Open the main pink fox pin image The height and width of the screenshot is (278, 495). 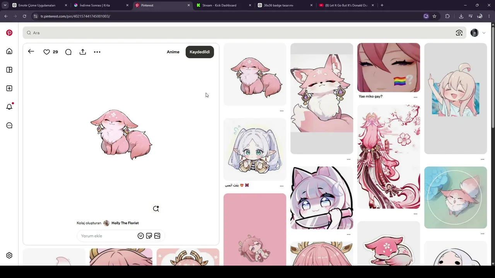tap(121, 134)
